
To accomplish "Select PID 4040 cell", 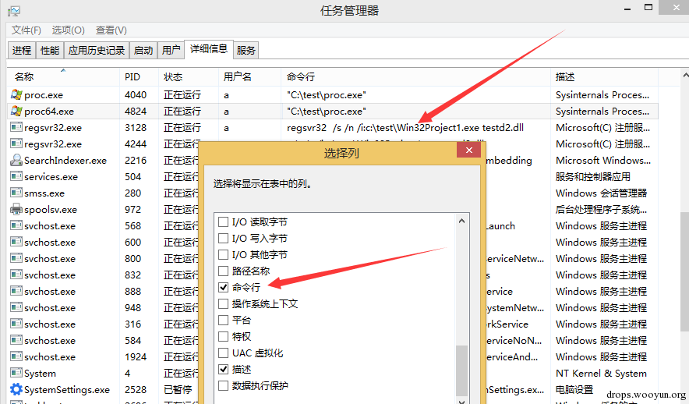I will (136, 94).
